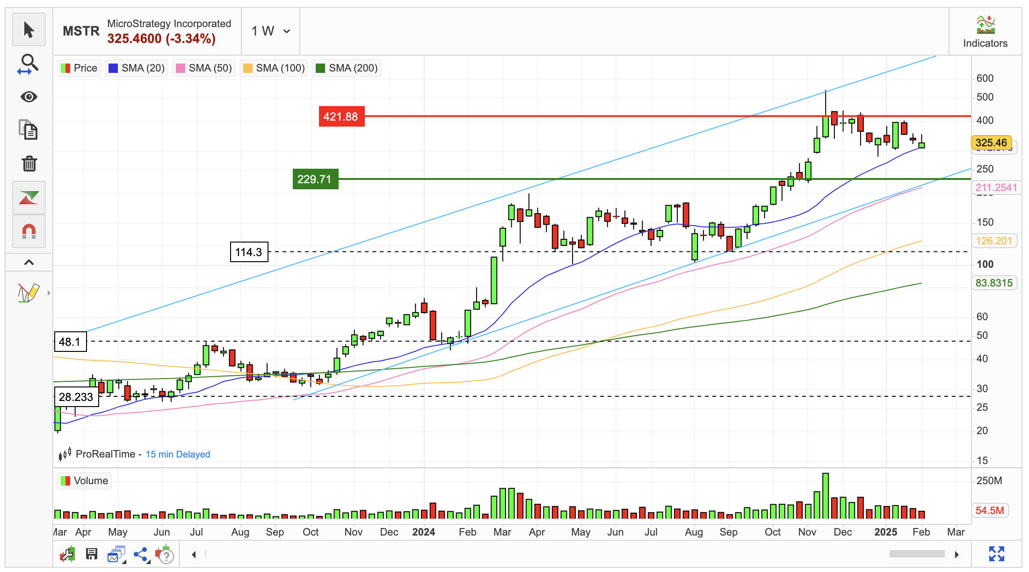Open the share menu icon
This screenshot has height=572, width=1029.
[141, 554]
